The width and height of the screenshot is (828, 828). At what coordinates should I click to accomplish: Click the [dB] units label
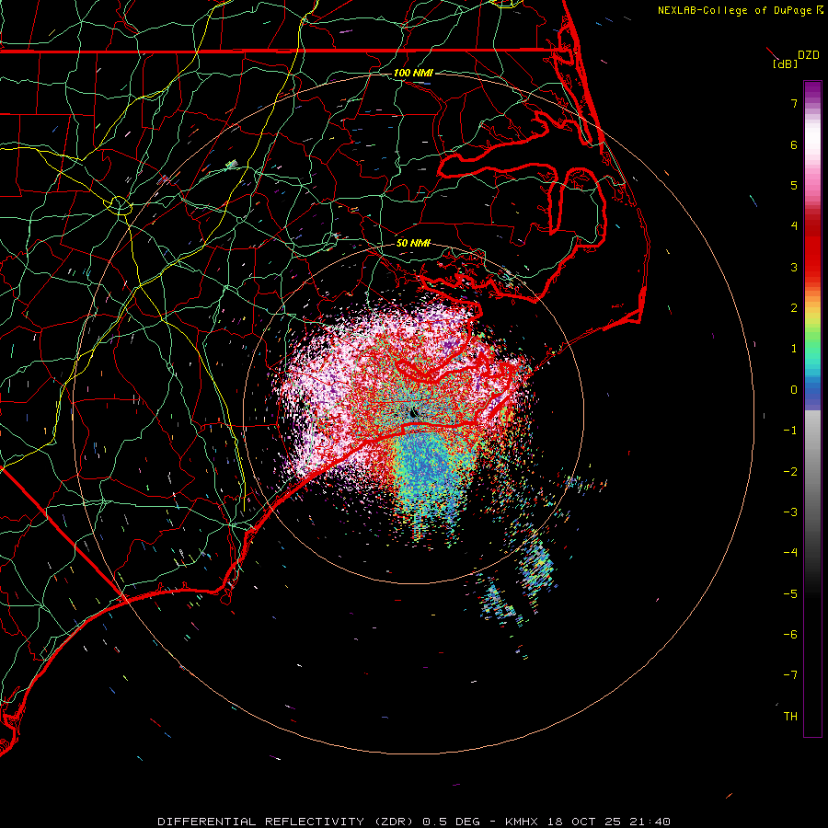pos(785,63)
